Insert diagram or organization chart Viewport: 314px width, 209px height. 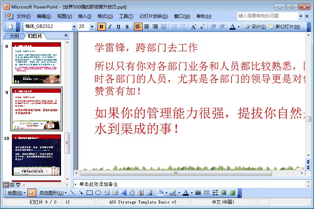[132, 193]
